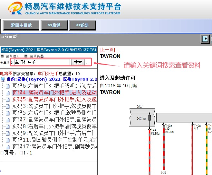Image resolution: width=212 pixels, height=175 pixels.
Task: Click the 畅易 platform logo icon
Action: (x=15, y=8)
